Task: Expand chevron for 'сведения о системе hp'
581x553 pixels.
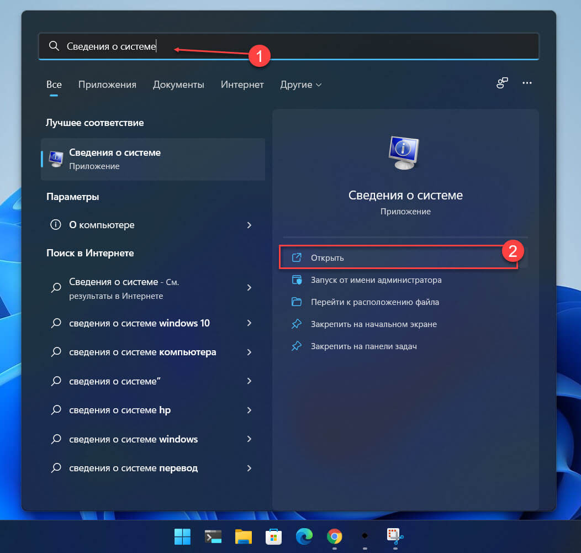Action: point(249,410)
